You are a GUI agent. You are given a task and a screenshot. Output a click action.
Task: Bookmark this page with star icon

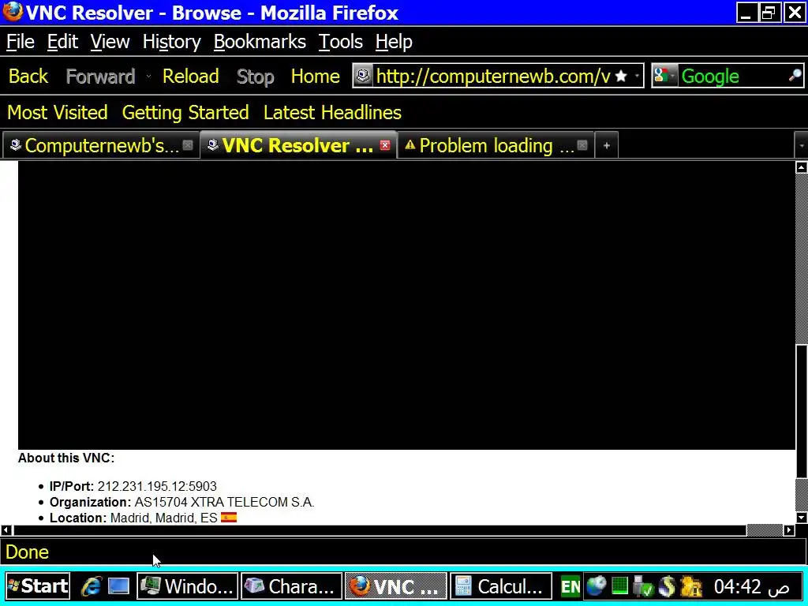(622, 77)
